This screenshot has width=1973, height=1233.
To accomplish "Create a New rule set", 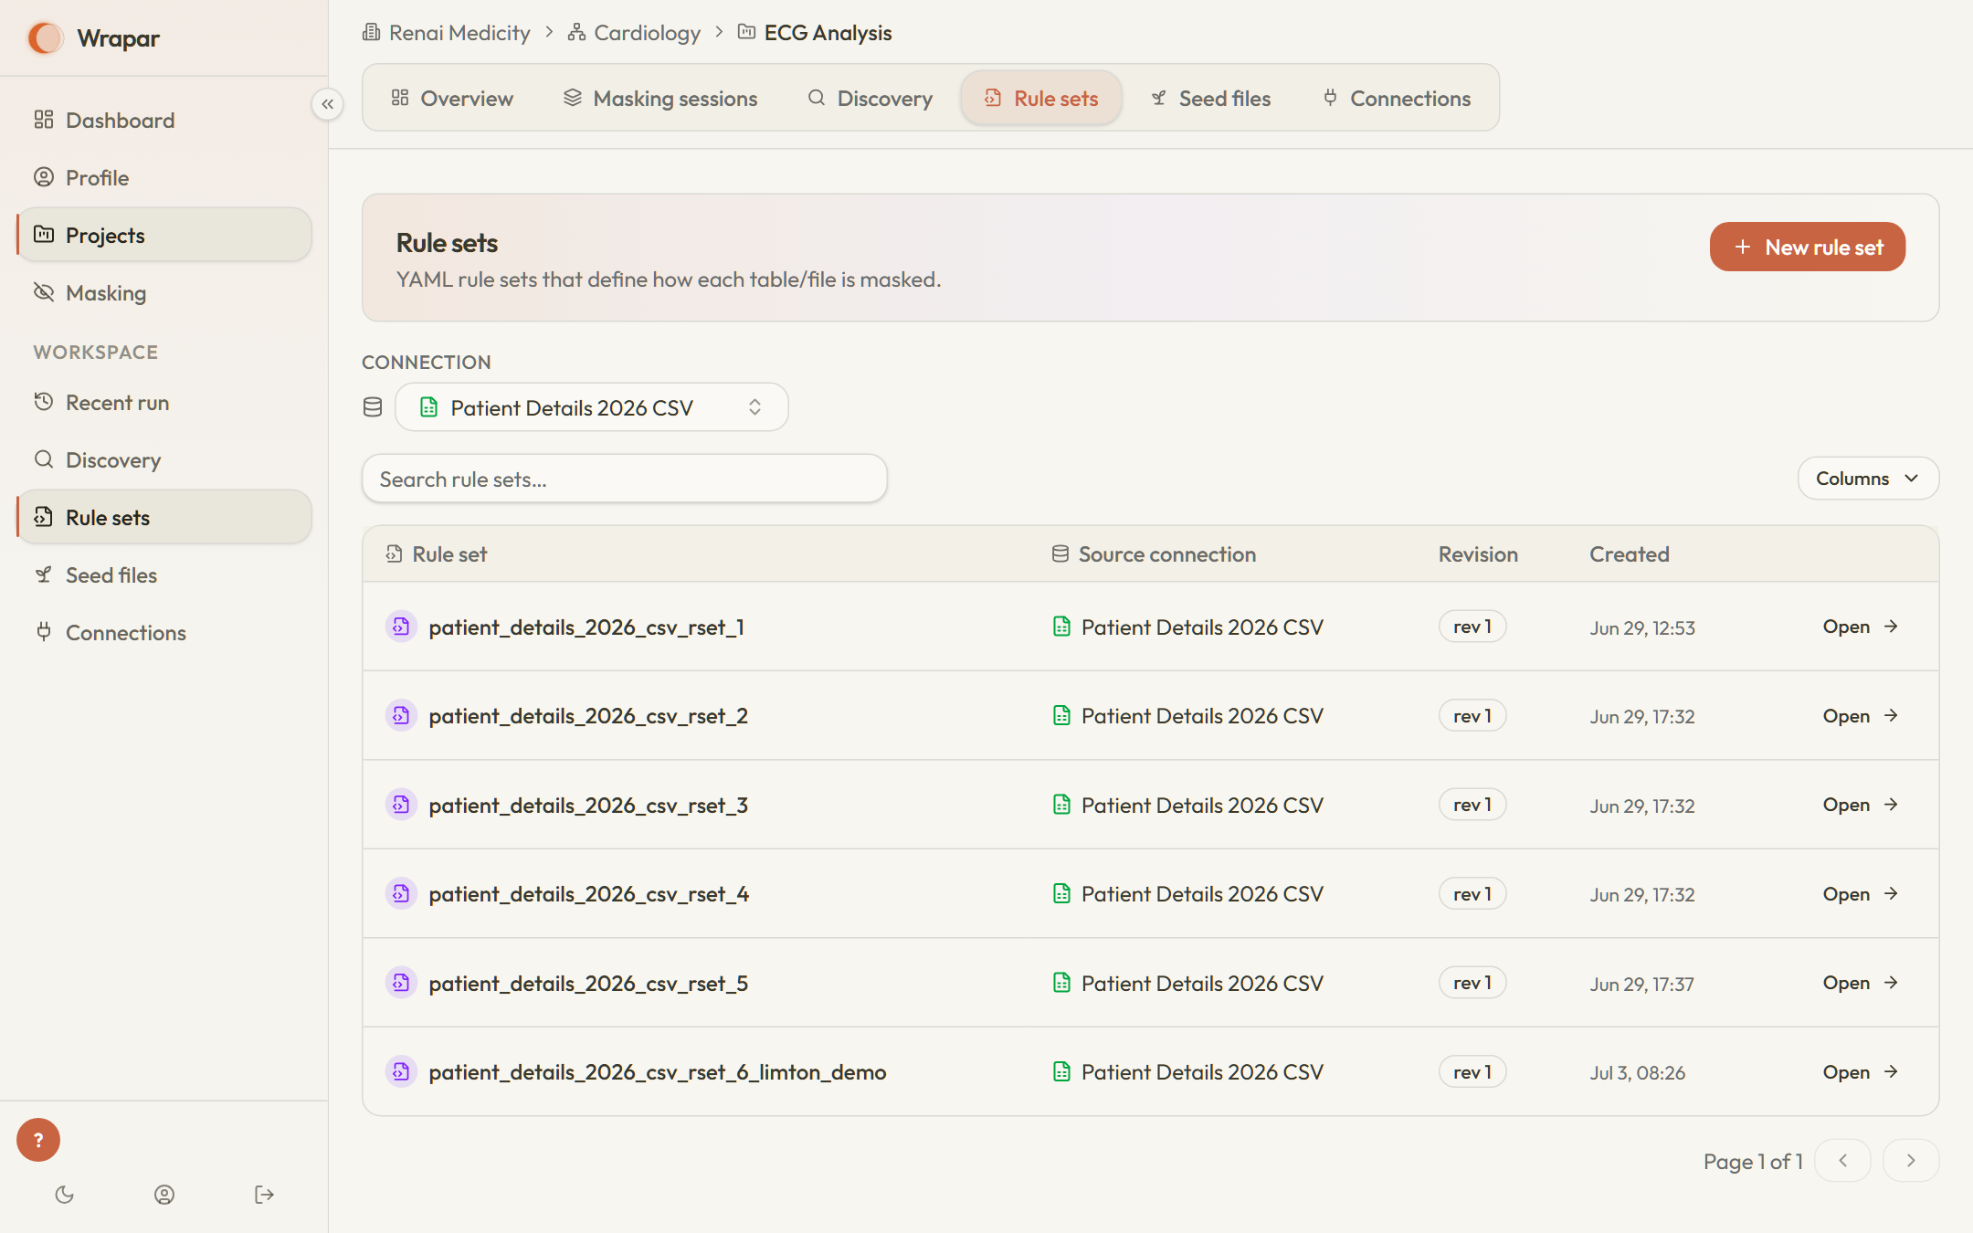I will coord(1808,247).
